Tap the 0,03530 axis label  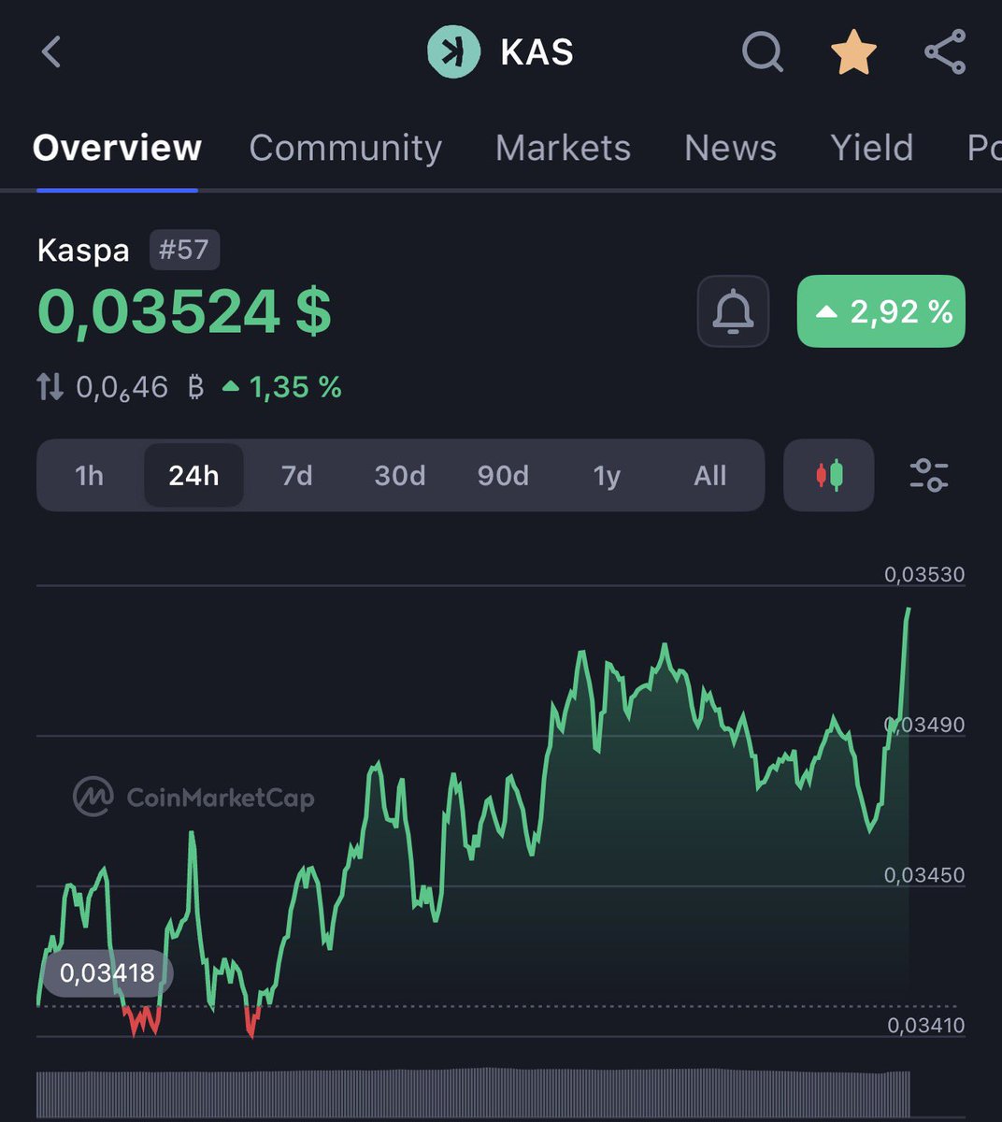924,574
